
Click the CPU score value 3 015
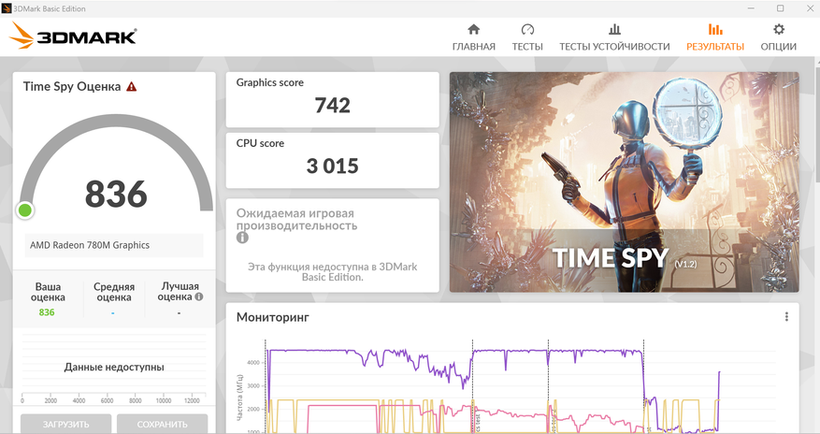tap(333, 166)
